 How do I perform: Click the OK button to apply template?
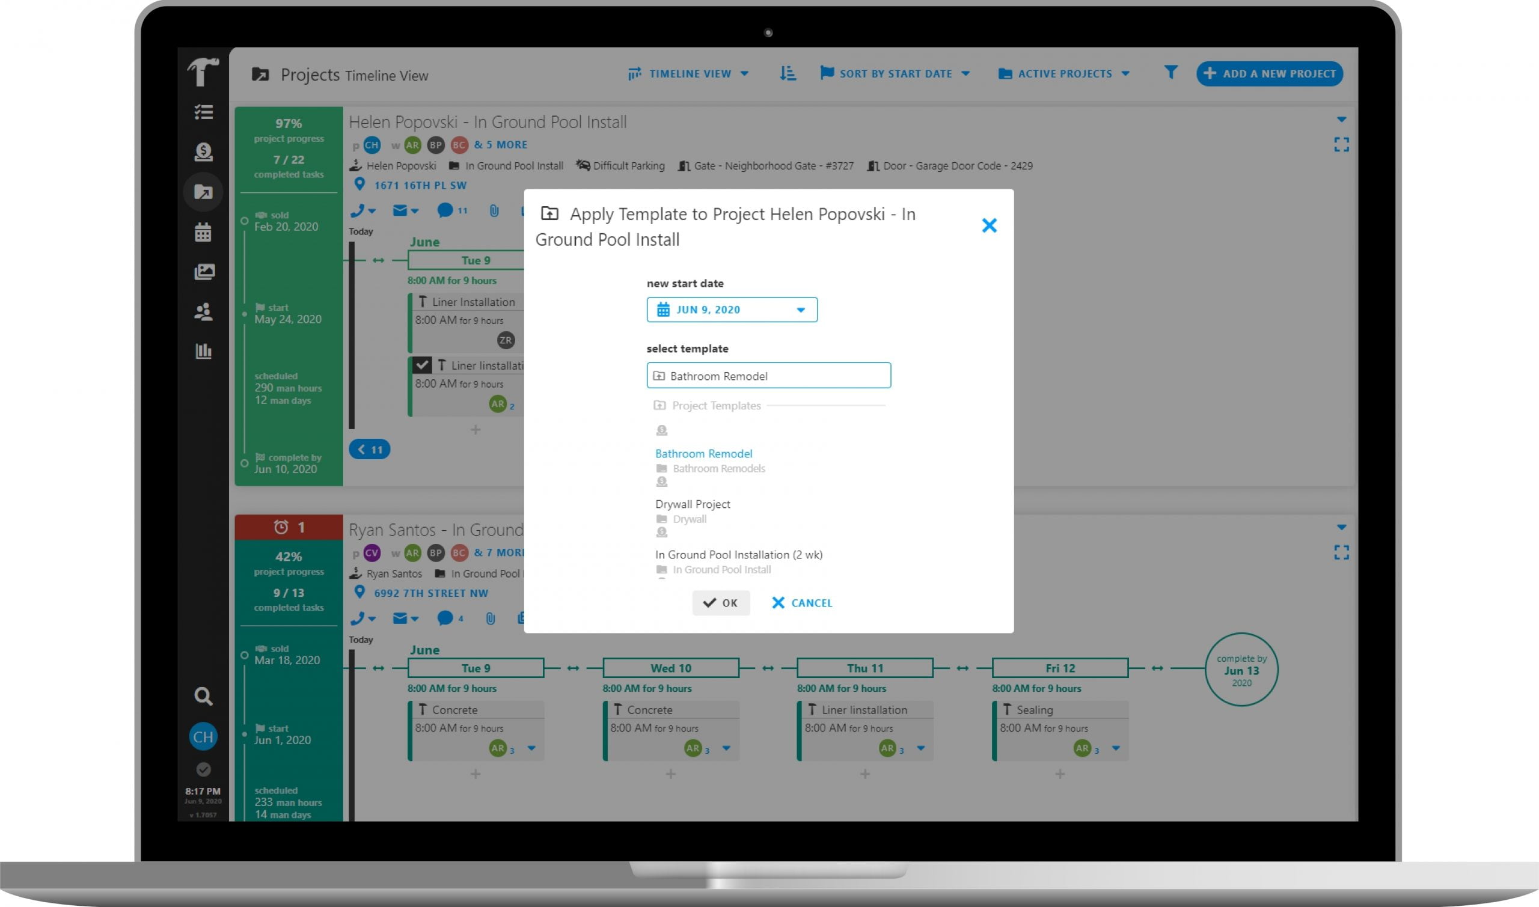(x=720, y=602)
